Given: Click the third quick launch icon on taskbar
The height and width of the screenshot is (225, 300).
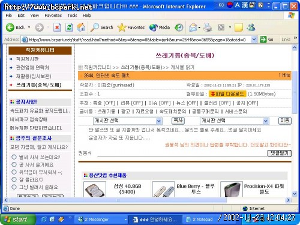Looking at the screenshot, I should tap(61, 220).
